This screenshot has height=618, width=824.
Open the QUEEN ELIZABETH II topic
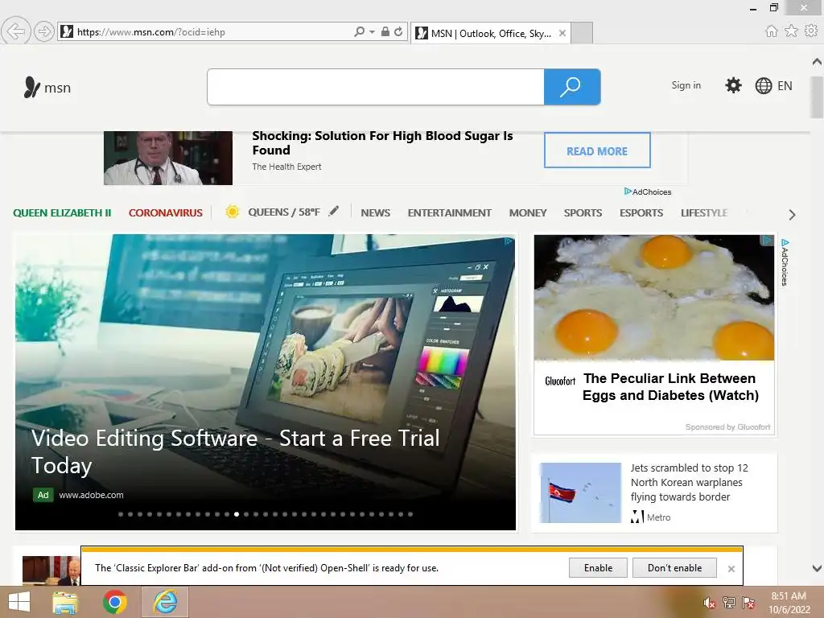[62, 212]
